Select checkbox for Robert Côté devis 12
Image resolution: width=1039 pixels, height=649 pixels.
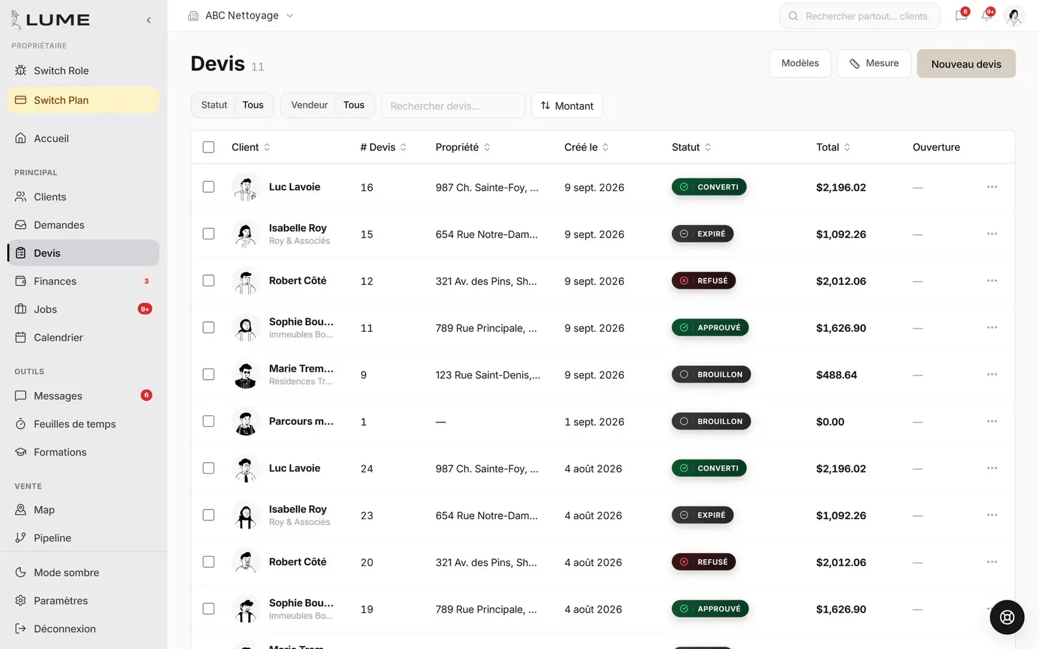coord(208,280)
